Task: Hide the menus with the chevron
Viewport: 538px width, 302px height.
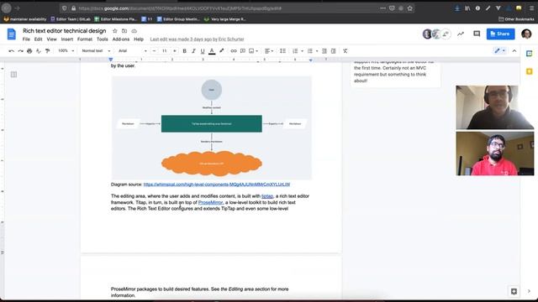Action: (x=514, y=51)
